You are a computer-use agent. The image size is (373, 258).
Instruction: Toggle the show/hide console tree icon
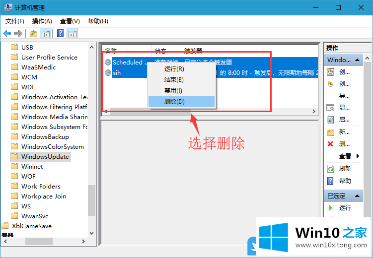45,34
